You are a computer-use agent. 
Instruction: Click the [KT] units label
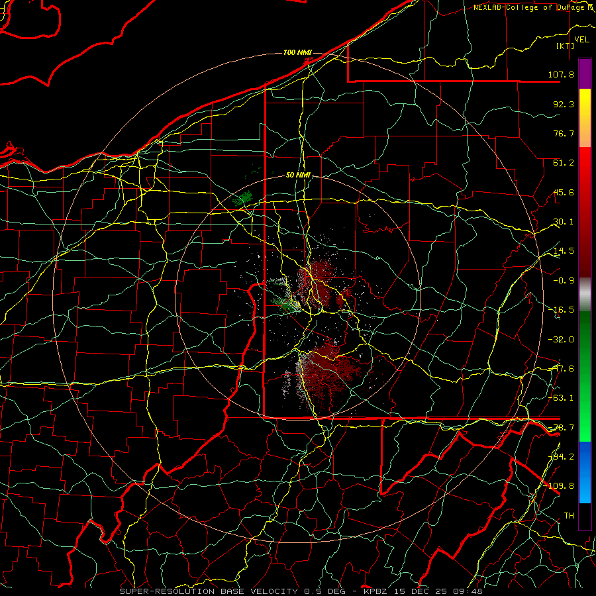tap(566, 46)
